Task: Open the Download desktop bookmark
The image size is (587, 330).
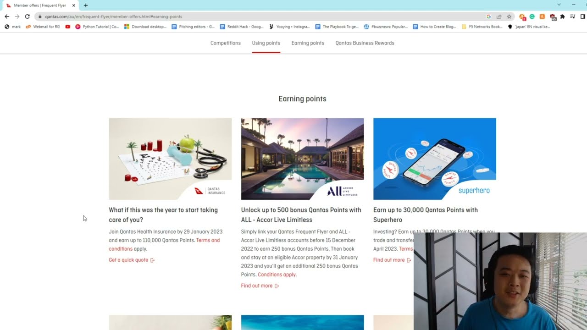Action: (x=145, y=27)
